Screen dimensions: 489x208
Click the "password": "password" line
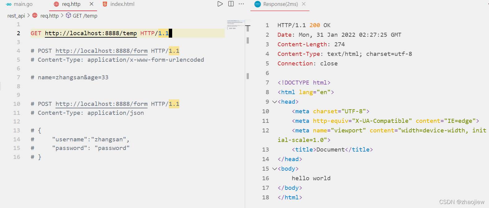click(80, 148)
